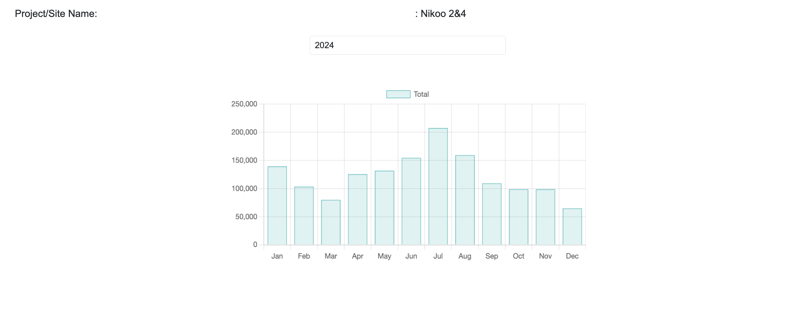Open the 2024 year selector field
807x326 pixels.
407,45
